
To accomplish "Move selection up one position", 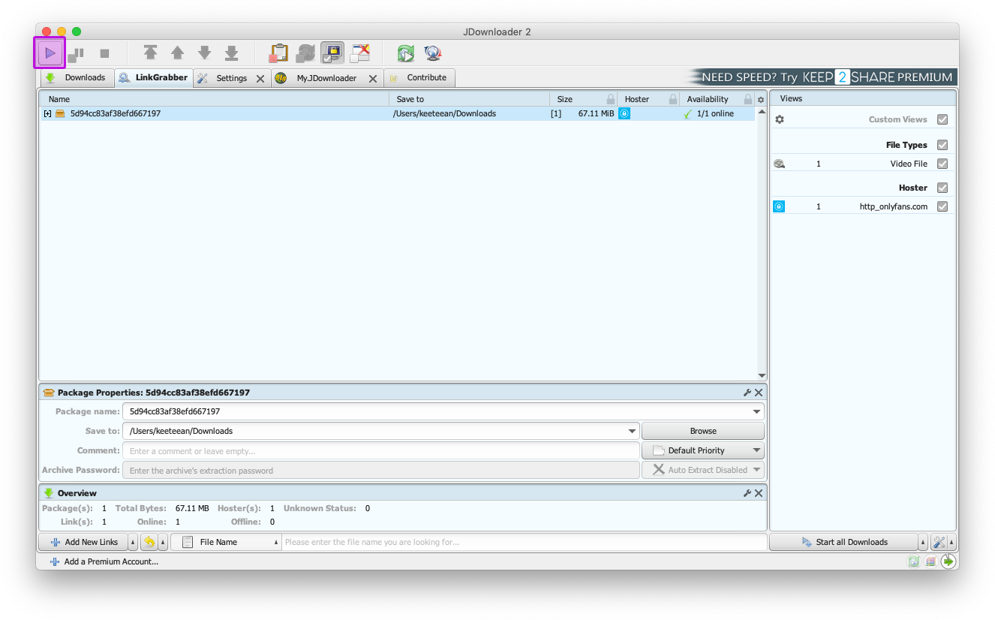I will (177, 53).
